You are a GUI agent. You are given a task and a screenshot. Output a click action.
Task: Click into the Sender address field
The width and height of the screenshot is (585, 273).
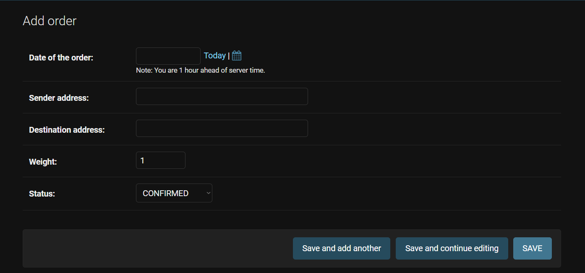pos(222,96)
